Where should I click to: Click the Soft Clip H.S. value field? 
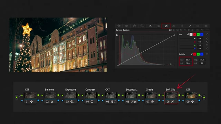click(202, 63)
